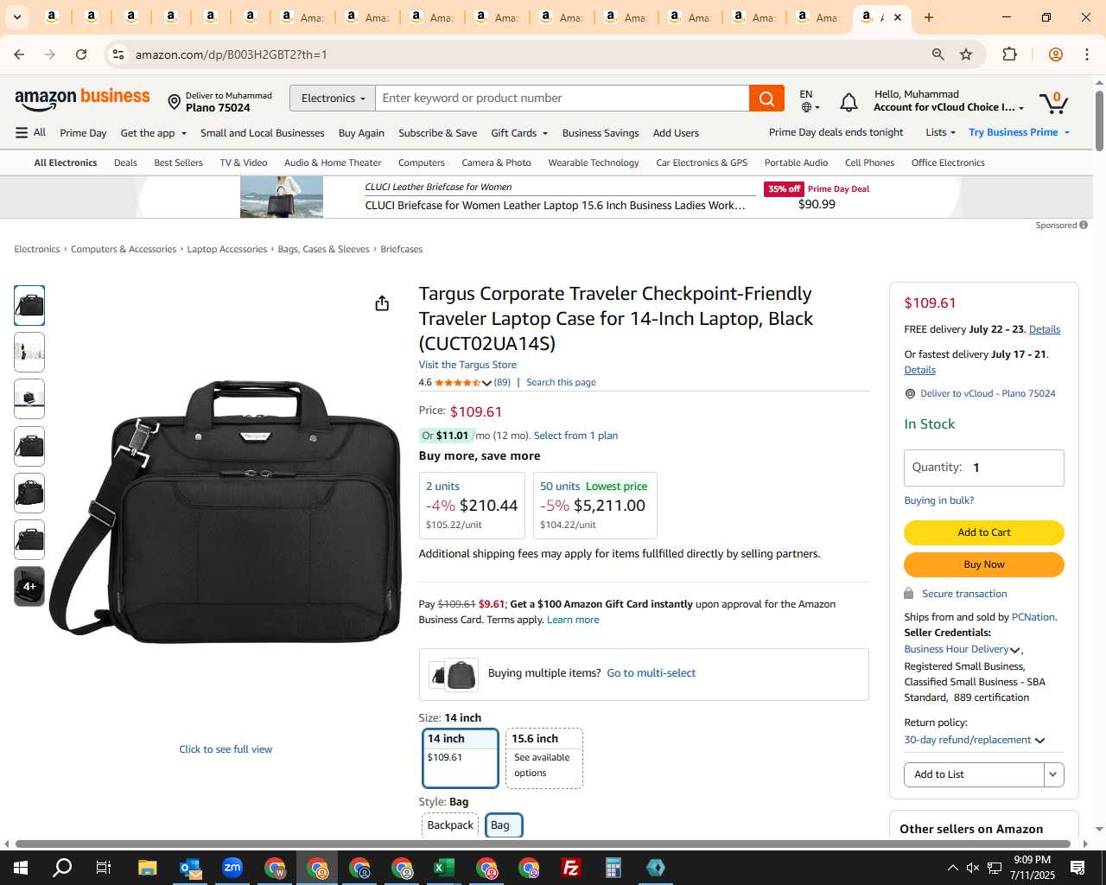Open Excel from the taskbar
The height and width of the screenshot is (885, 1106).
point(444,868)
